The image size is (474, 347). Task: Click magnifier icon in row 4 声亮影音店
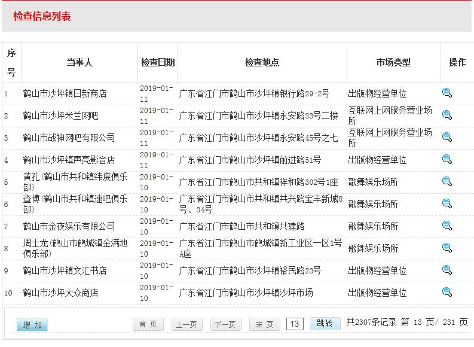coord(447,159)
